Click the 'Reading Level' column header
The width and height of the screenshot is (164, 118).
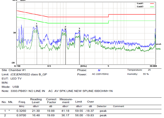pyautogui.click(x=36, y=101)
